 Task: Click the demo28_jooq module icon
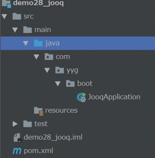click(x=7, y=4)
